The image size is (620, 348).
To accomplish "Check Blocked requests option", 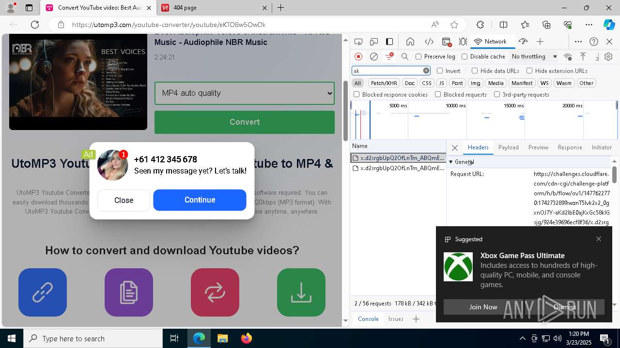I will 438,95.
